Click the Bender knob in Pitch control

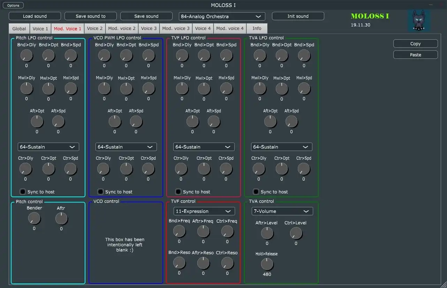[x=34, y=218]
